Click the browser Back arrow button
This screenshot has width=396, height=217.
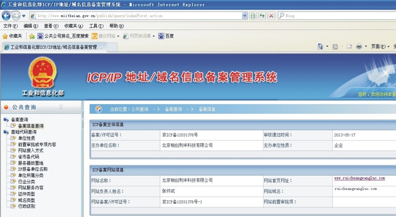click(x=6, y=15)
